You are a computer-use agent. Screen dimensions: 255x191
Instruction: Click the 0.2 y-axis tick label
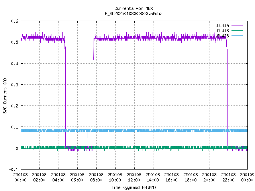[x=14, y=106]
